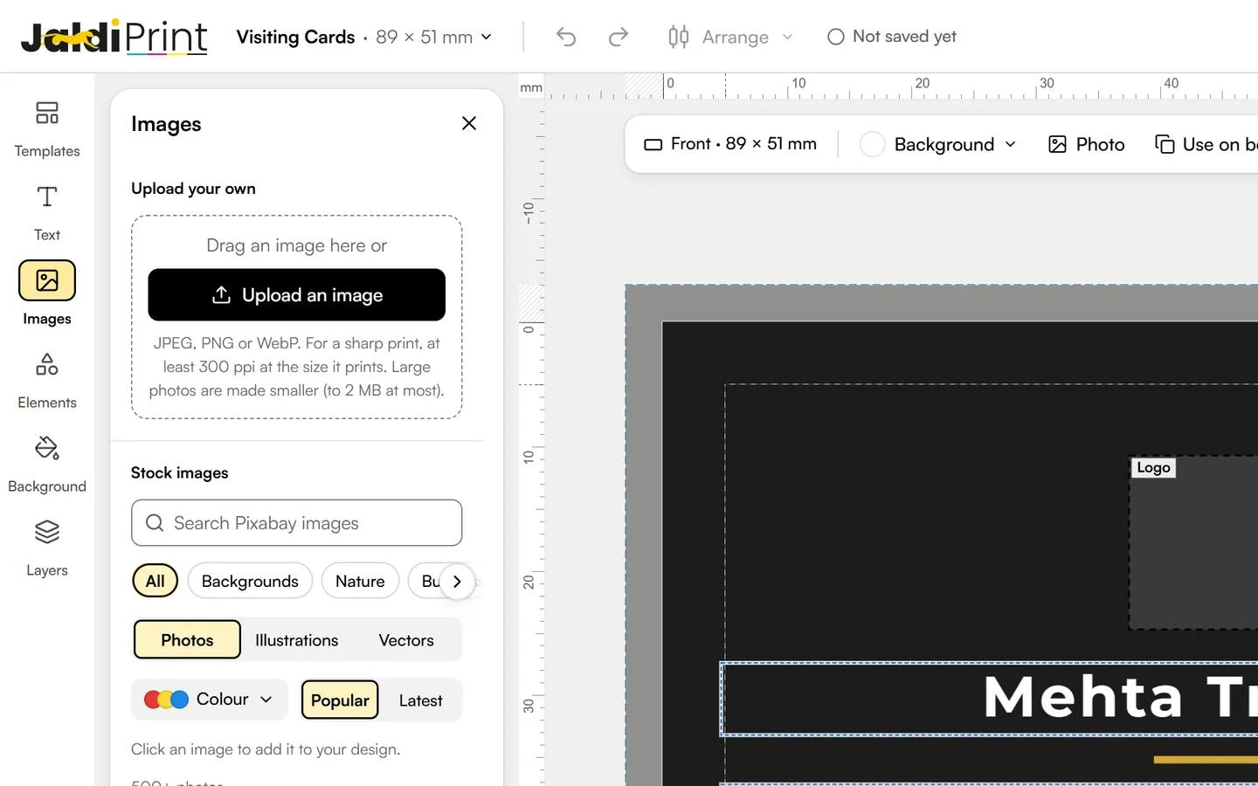Expand the Background dropdown in toolbar
The width and height of the screenshot is (1258, 786).
(x=939, y=144)
